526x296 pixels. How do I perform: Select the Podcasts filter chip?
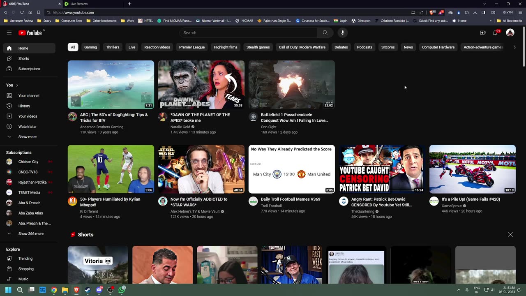(365, 47)
